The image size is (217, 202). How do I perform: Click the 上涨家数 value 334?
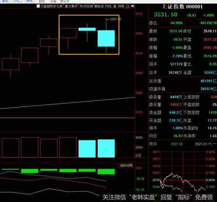(x=213, y=97)
